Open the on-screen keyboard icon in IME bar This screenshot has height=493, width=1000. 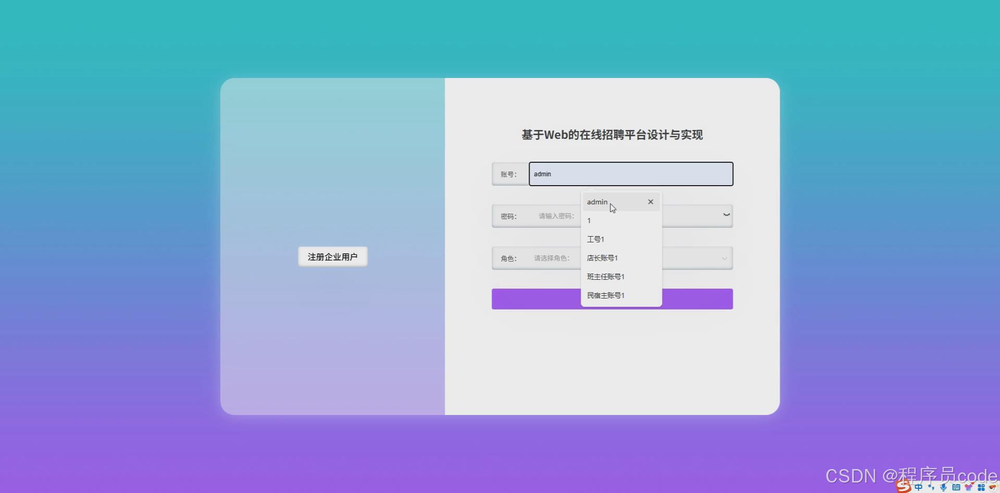pyautogui.click(x=956, y=487)
